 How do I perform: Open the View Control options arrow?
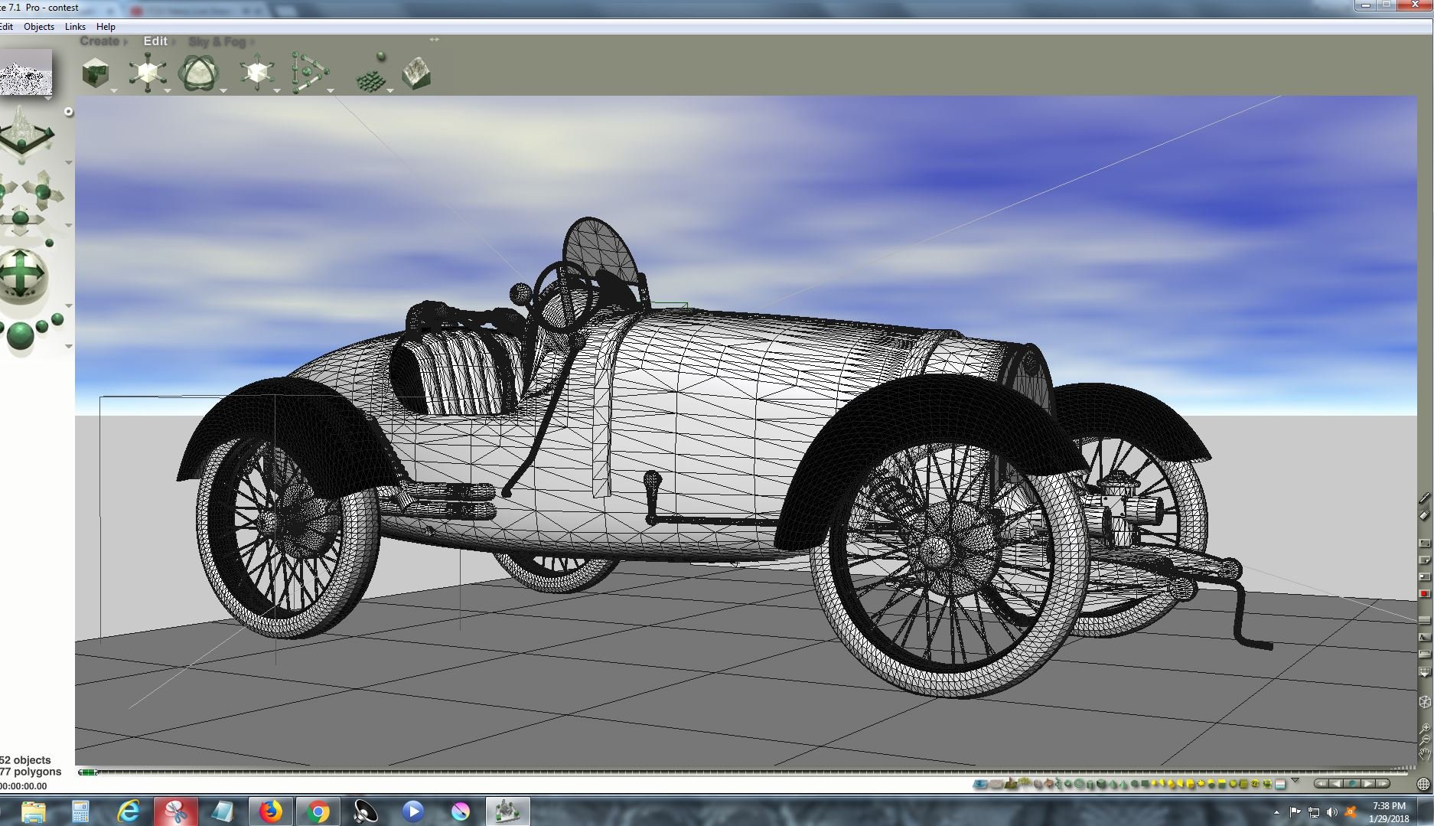pyautogui.click(x=68, y=162)
